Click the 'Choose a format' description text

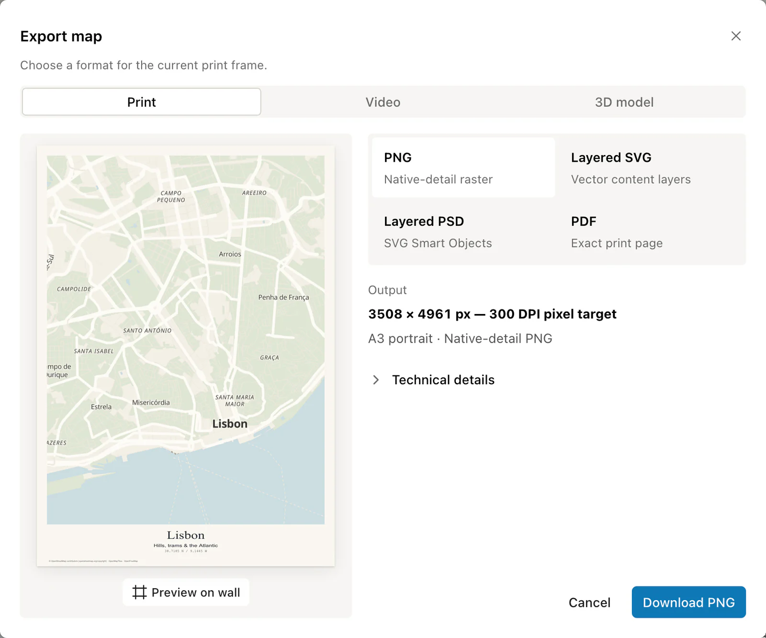[x=144, y=65]
